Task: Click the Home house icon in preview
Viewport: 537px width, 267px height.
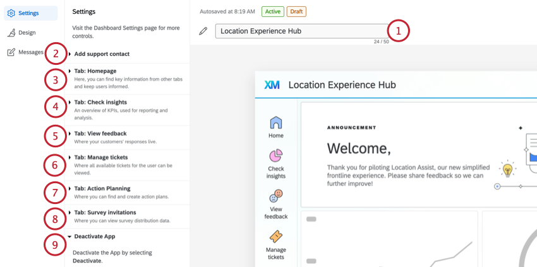Action: 276,123
